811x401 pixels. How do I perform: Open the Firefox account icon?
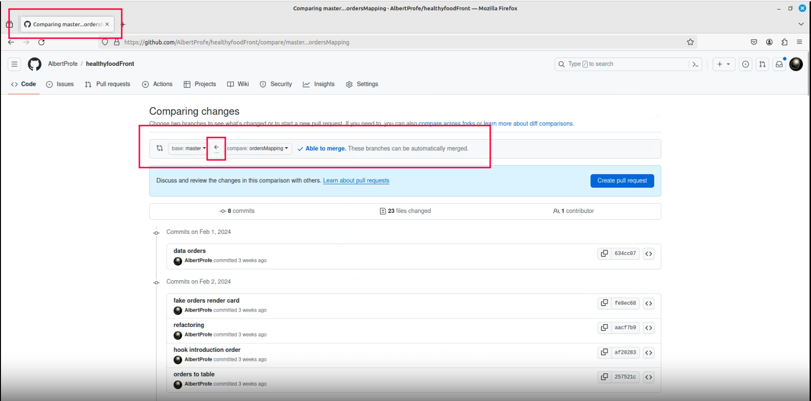click(x=769, y=42)
